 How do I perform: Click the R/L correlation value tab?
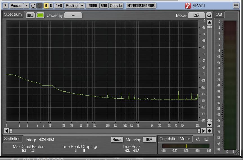tap(202, 140)
